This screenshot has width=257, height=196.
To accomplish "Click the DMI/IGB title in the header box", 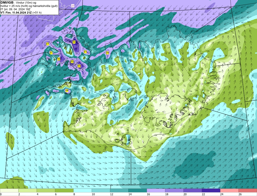I will (7, 3).
